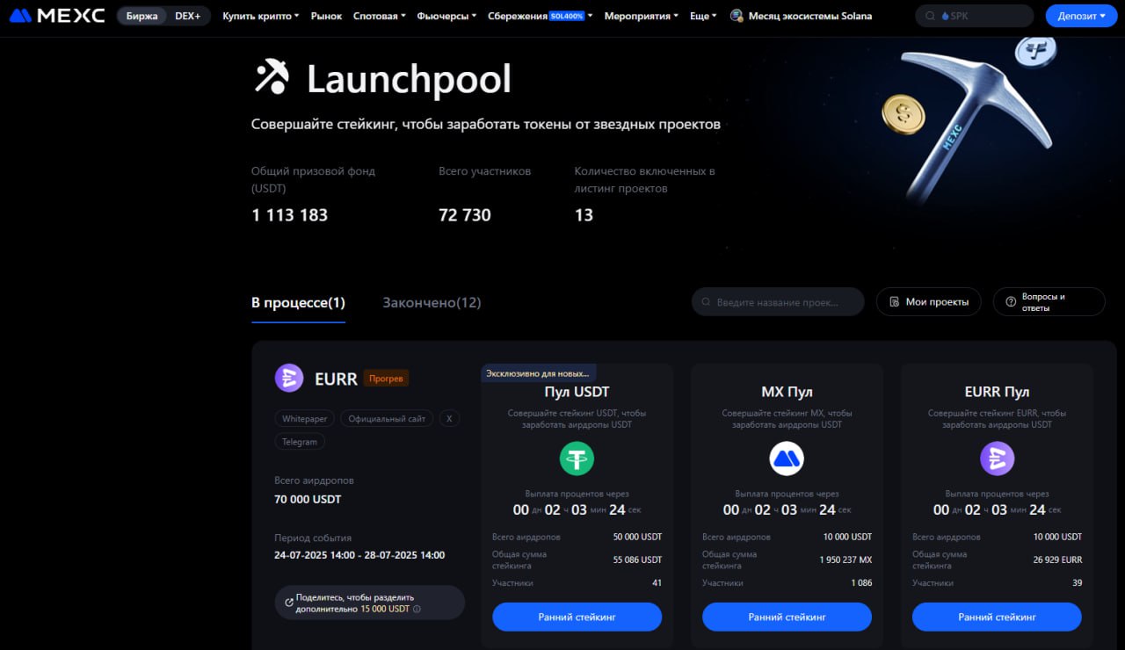Viewport: 1125px width, 650px height.
Task: Open the EURR Whitepaper link
Action: pos(305,419)
